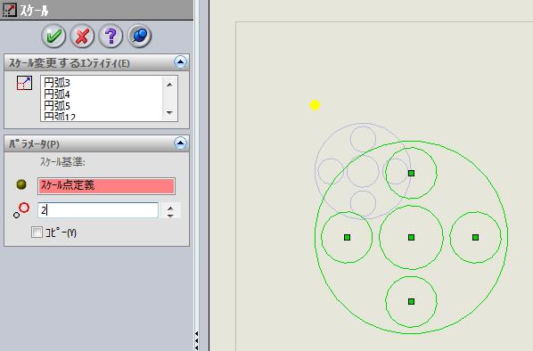The width and height of the screenshot is (533, 351).
Task: Click the scale factor input field
Action: point(98,210)
